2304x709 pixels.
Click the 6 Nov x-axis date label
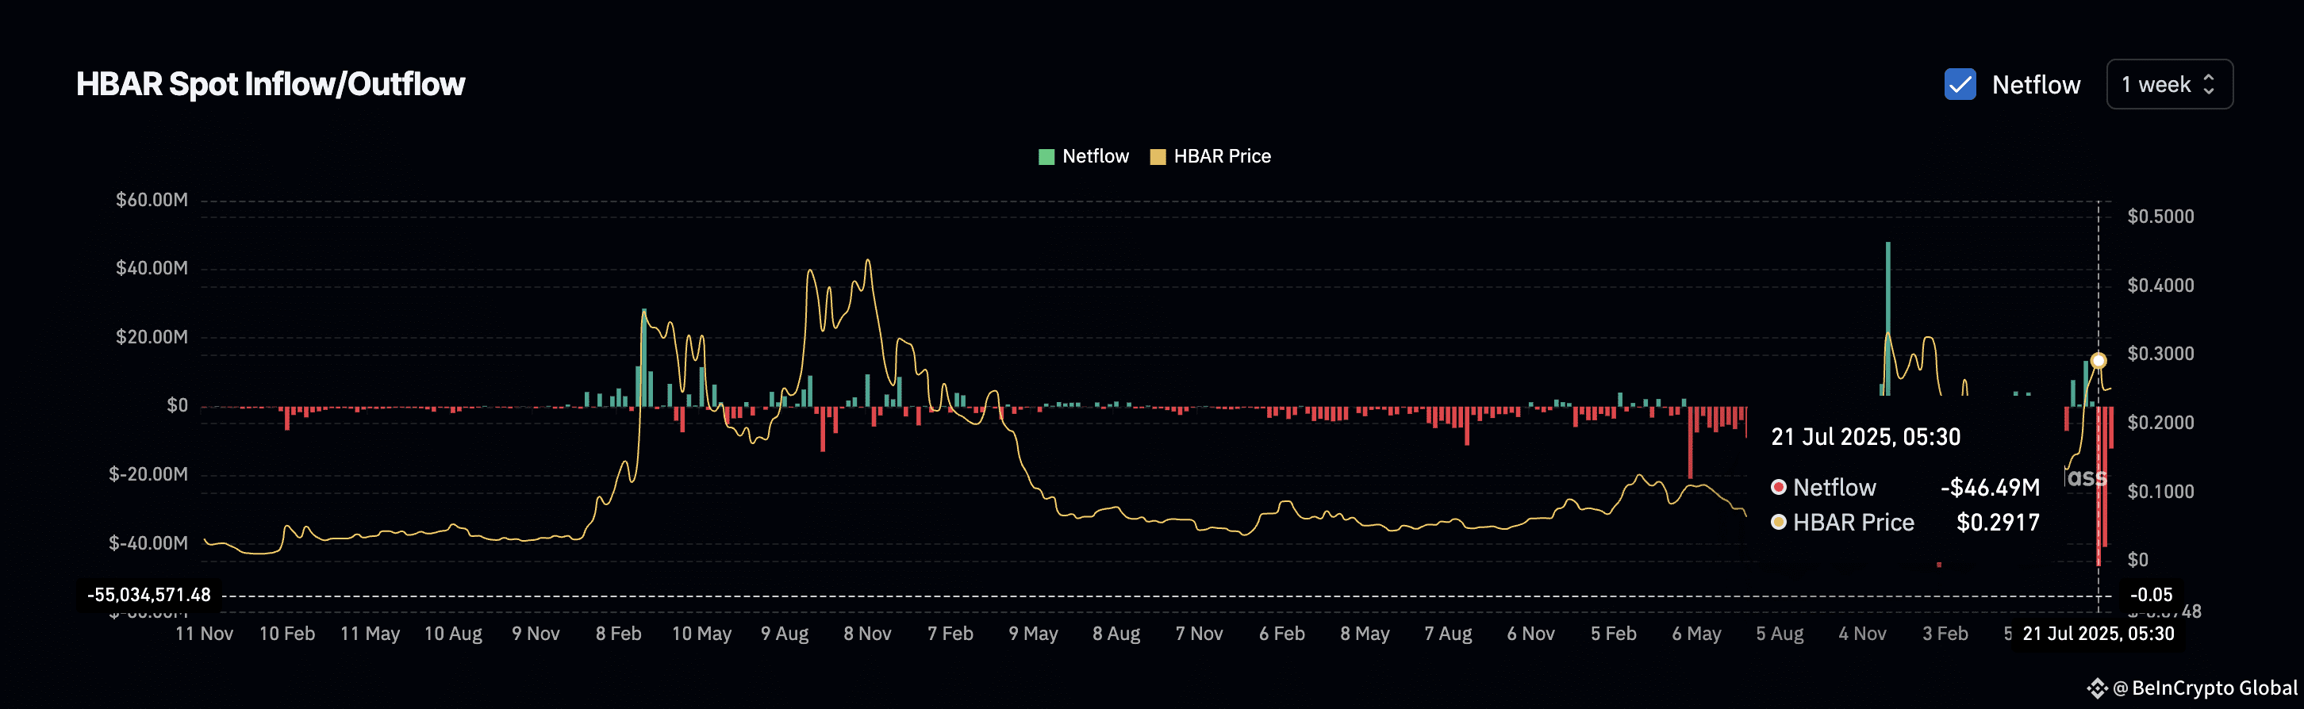tap(1530, 634)
